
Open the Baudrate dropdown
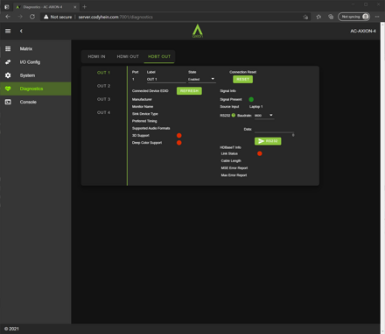(263, 116)
